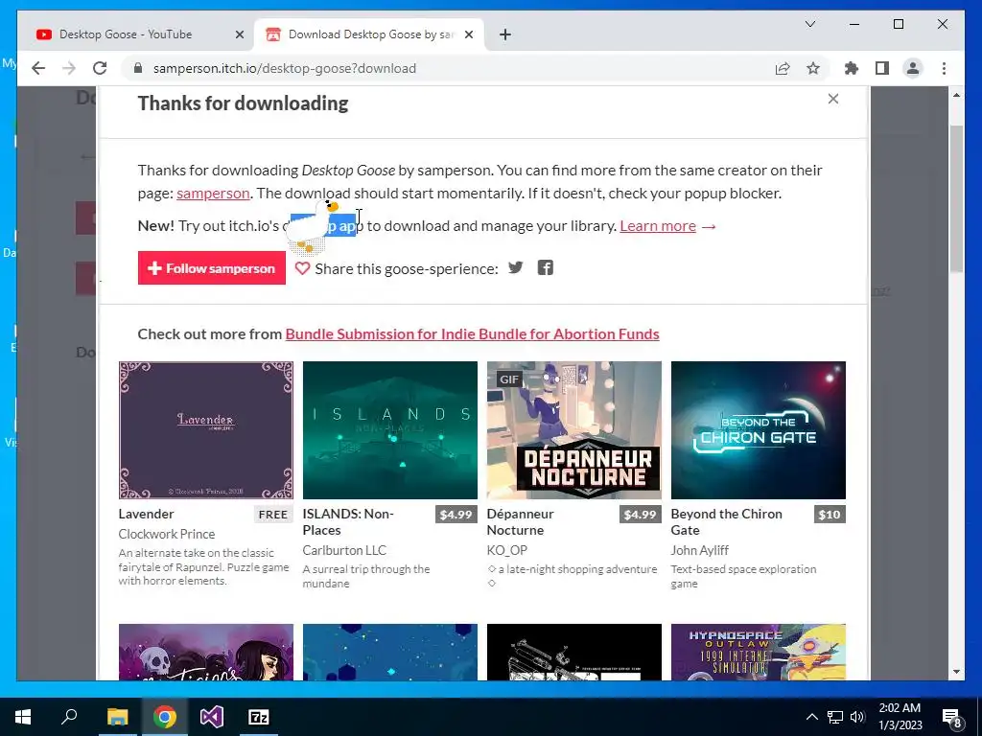
Task: Open the Windows Start menu
Action: [x=23, y=717]
